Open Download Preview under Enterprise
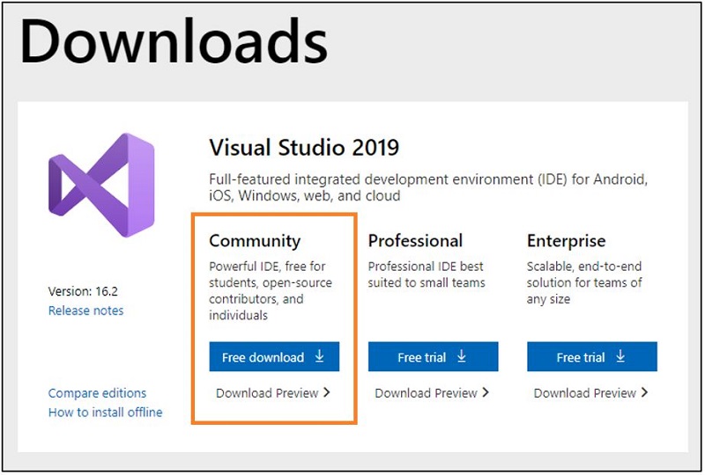705x475 pixels. click(x=590, y=393)
